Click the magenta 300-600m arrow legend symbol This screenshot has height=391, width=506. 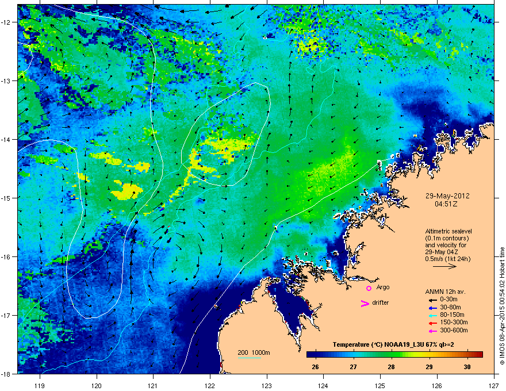pyautogui.click(x=433, y=331)
